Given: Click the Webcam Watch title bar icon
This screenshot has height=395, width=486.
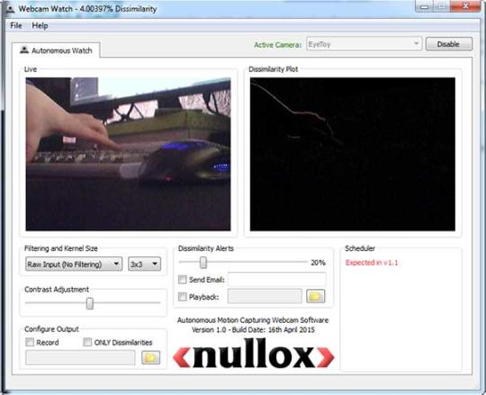Looking at the screenshot, I should (x=10, y=9).
